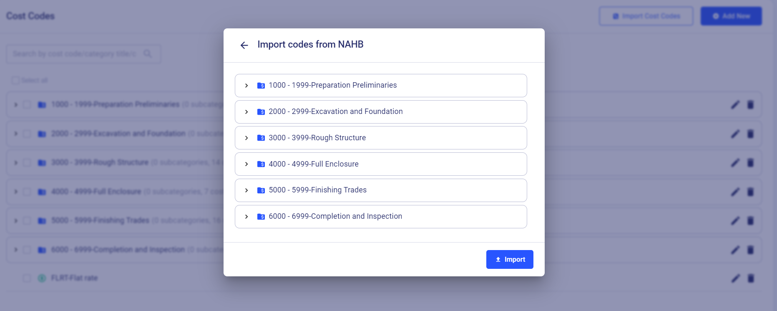The image size is (777, 311).
Task: Edit the 1000 - 1999 Preparation Preliminaries category
Action: 735,105
